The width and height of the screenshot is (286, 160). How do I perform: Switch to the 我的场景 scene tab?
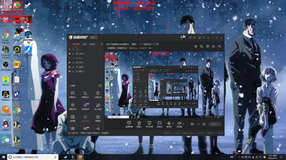[x=76, y=44]
